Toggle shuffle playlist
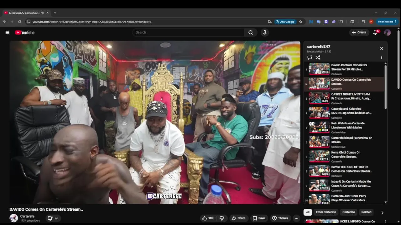401x225 pixels. pos(318,57)
